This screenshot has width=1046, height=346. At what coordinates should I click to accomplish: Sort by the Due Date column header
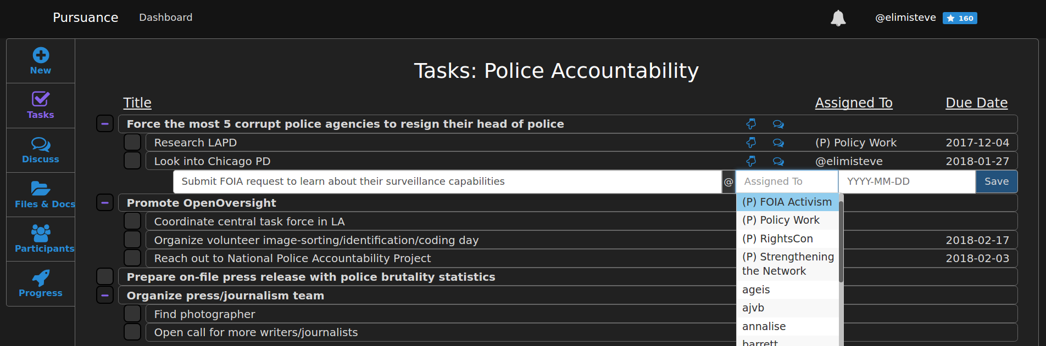[976, 103]
